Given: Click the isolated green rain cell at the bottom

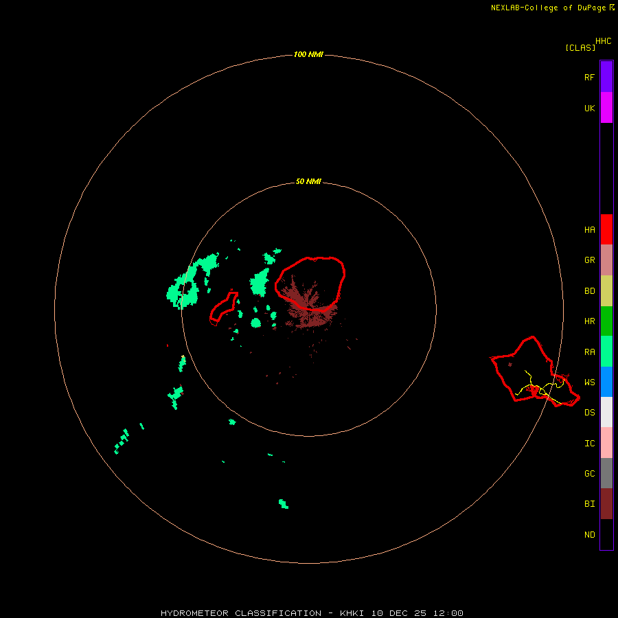Looking at the screenshot, I should click(284, 504).
